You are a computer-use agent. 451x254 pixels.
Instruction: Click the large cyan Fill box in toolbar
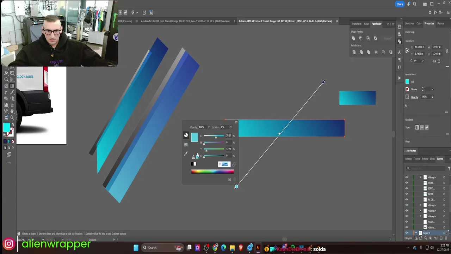click(x=7, y=127)
